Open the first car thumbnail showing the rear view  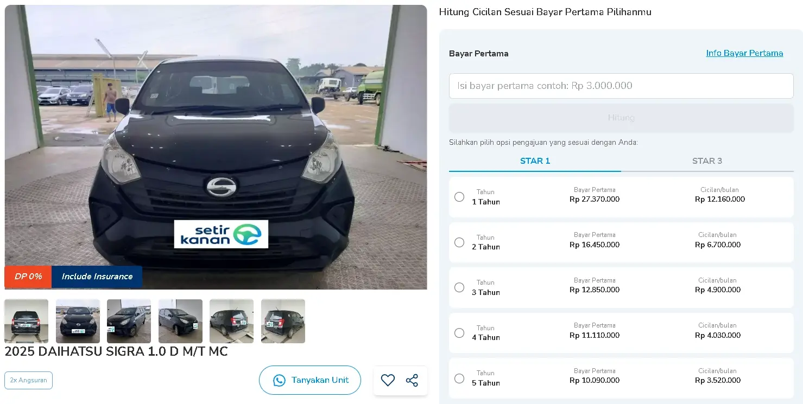click(27, 321)
